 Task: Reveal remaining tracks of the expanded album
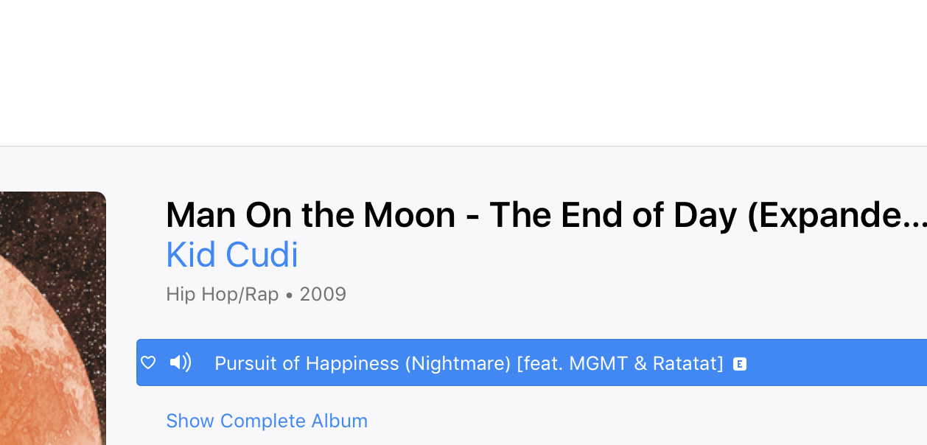pos(267,421)
